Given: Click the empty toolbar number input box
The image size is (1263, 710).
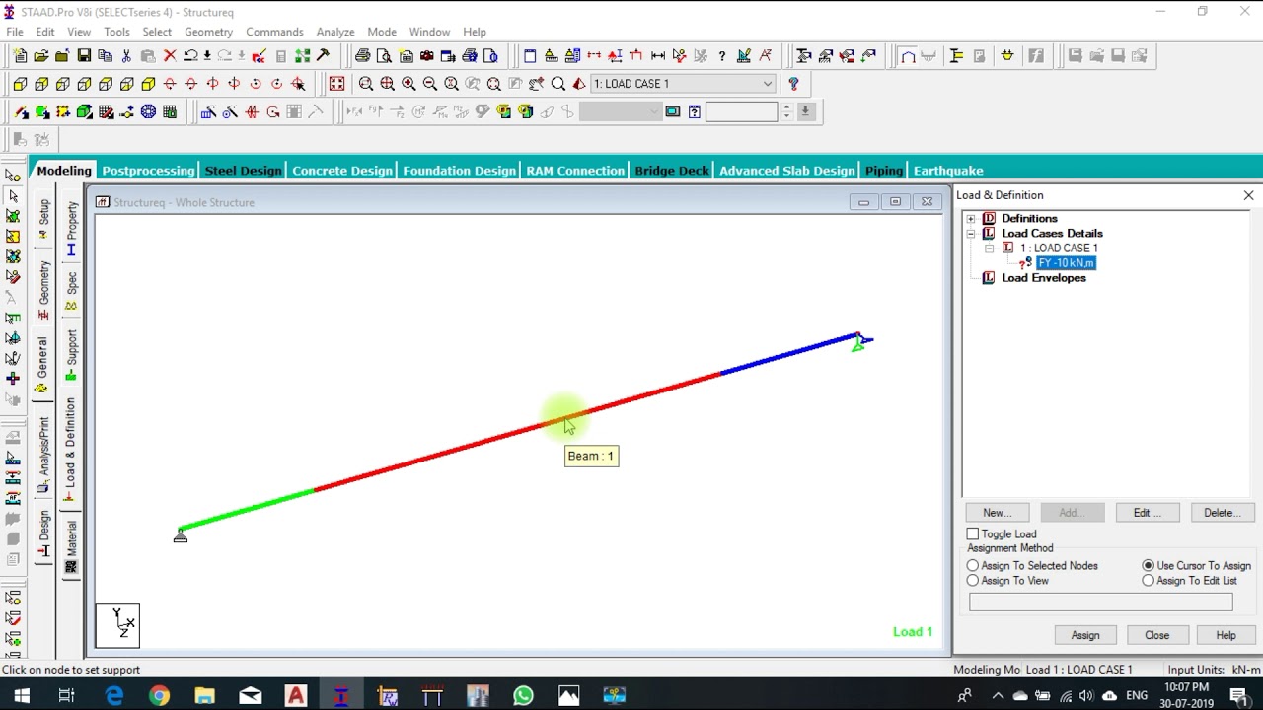Looking at the screenshot, I should coord(742,112).
